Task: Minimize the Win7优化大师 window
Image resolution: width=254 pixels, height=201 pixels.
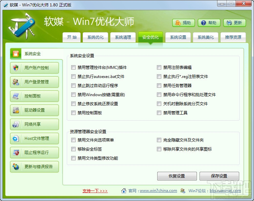Action: [x=222, y=4]
